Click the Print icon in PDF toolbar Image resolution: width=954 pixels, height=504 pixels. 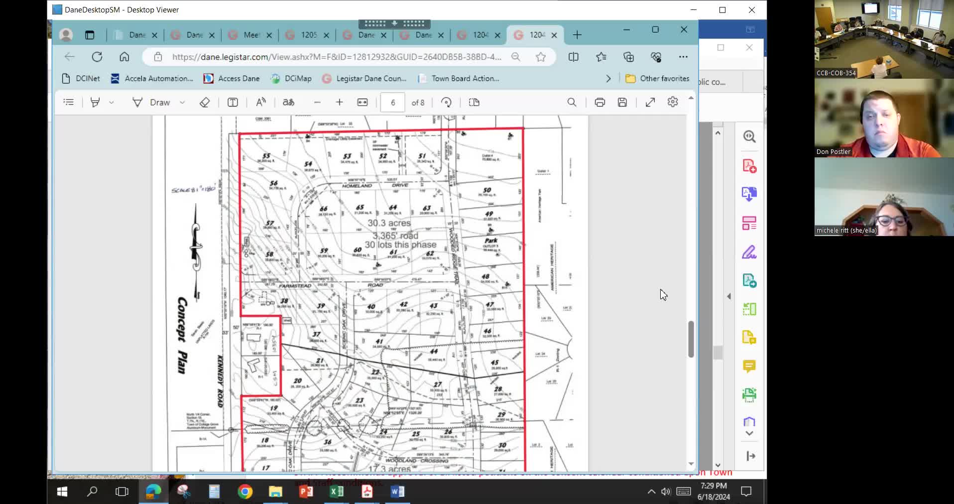[x=599, y=102]
